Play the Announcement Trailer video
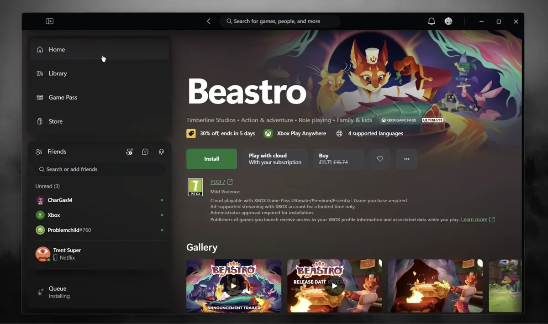548x324 pixels. point(234,286)
